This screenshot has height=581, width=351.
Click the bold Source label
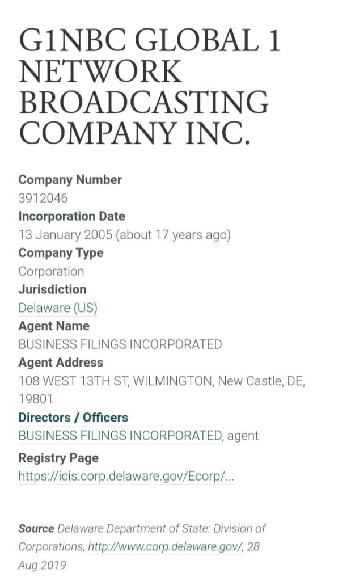[36, 528]
